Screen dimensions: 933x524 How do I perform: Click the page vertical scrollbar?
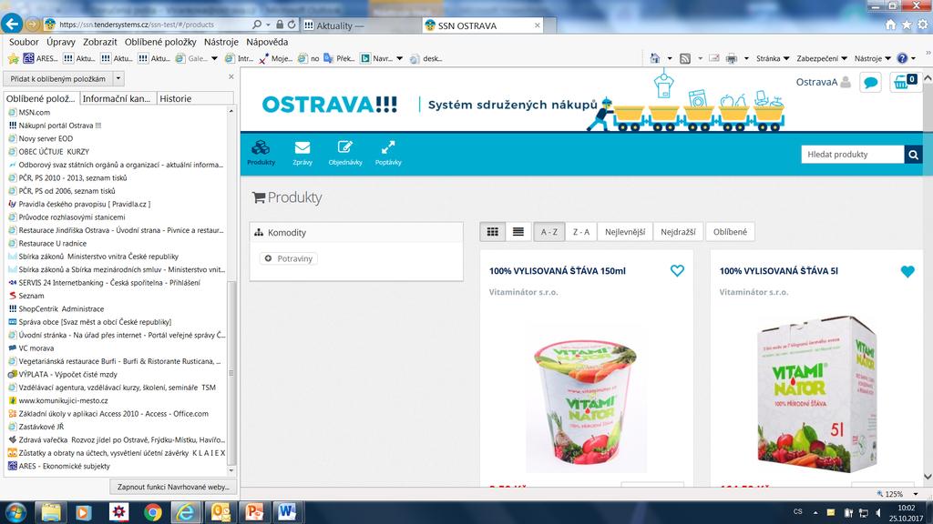pyautogui.click(x=927, y=277)
